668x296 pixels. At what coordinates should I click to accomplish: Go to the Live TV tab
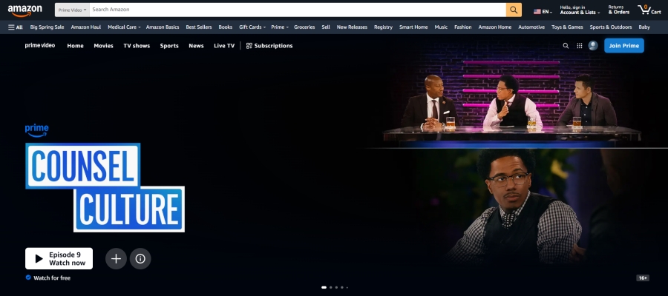[x=224, y=46]
